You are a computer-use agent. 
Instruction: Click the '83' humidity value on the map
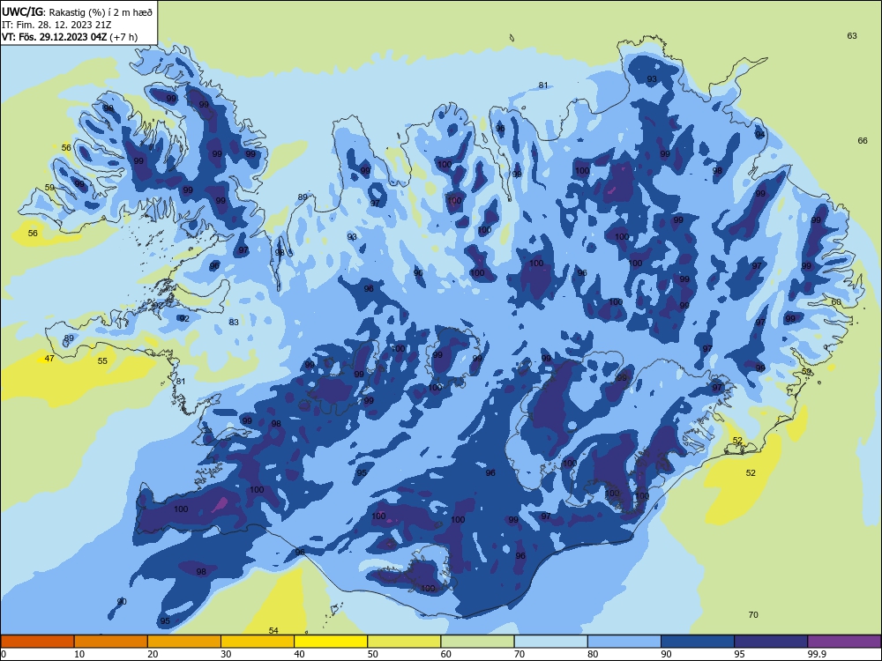tap(234, 322)
